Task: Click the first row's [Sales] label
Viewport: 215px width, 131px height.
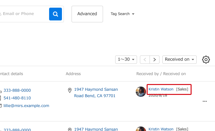Action: [182, 89]
